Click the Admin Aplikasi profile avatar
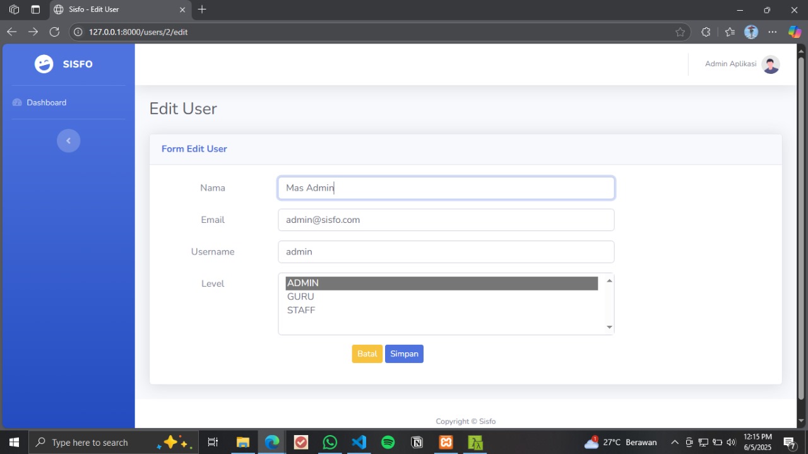Viewport: 808px width, 454px height. [x=770, y=64]
